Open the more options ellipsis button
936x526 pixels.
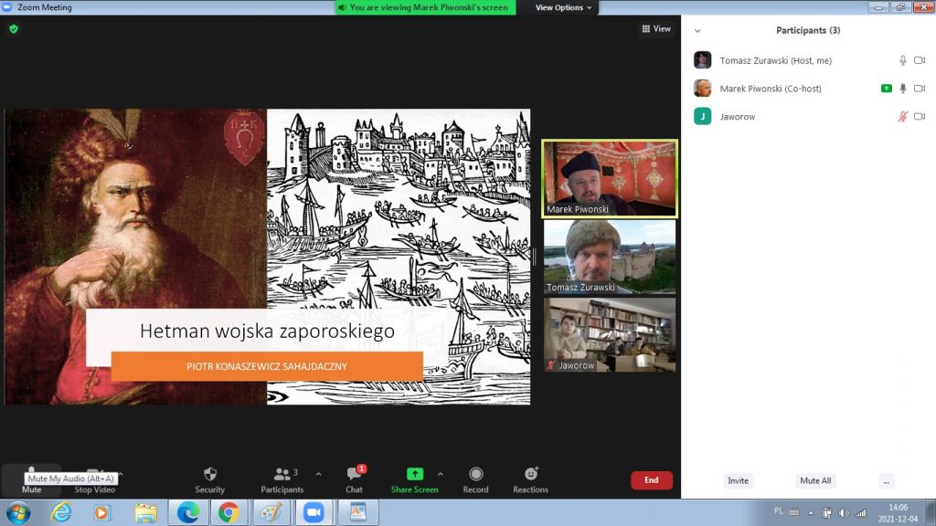885,480
